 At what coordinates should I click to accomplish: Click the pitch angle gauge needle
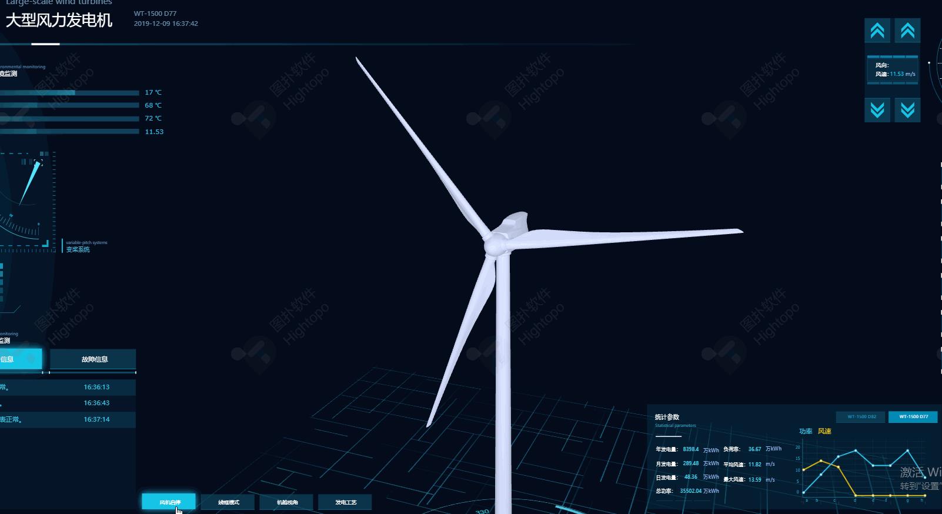pos(29,183)
